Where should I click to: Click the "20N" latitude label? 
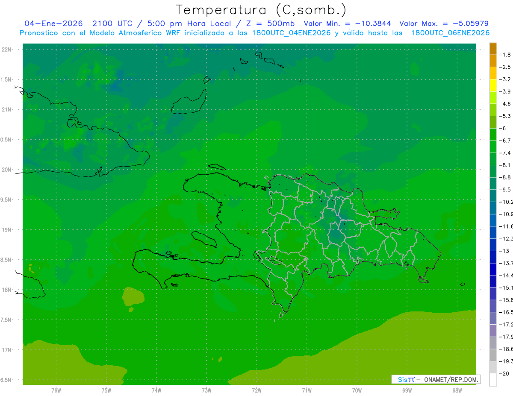click(6, 170)
